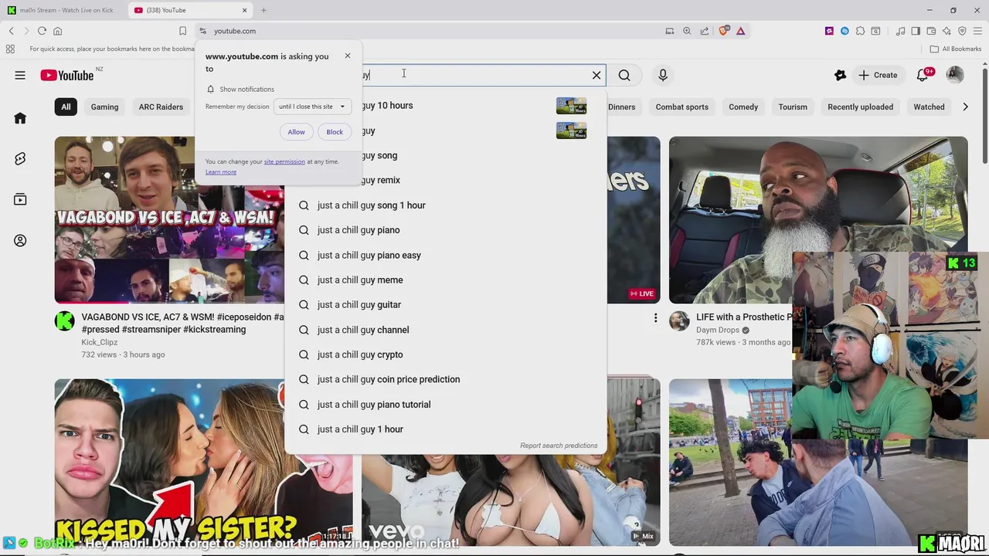Click the magnifier search button
This screenshot has height=556, width=989.
click(x=624, y=75)
